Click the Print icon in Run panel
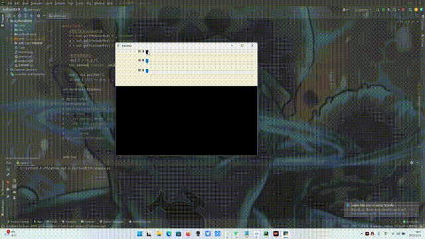Viewport: 425px width, 239px height. tap(15, 192)
